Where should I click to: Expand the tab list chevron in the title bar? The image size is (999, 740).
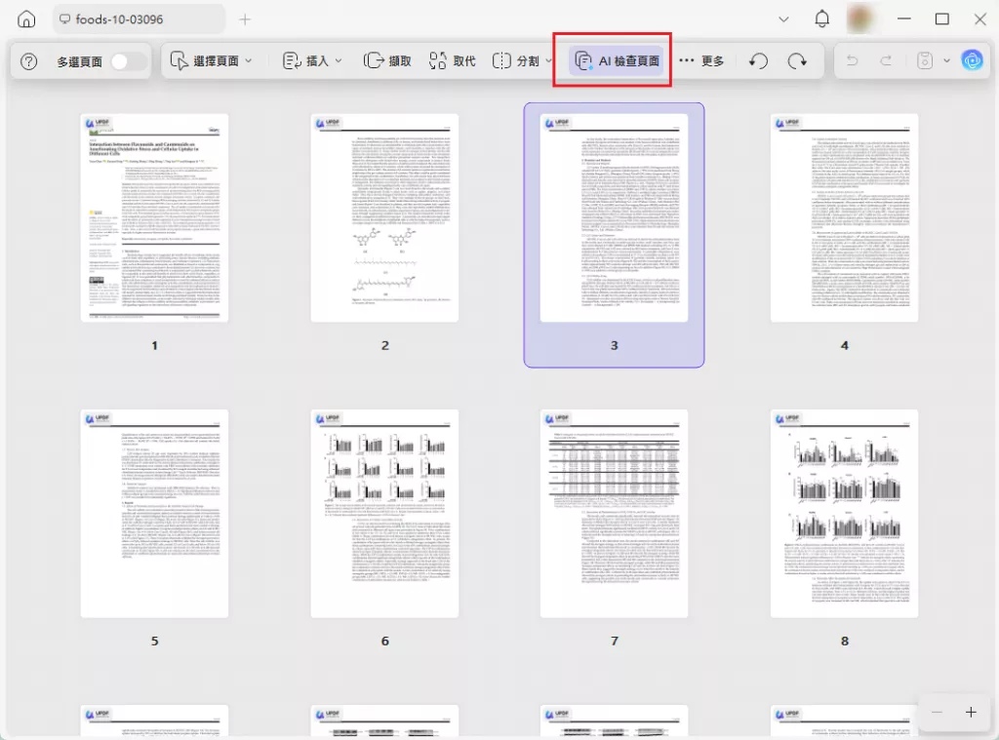783,19
